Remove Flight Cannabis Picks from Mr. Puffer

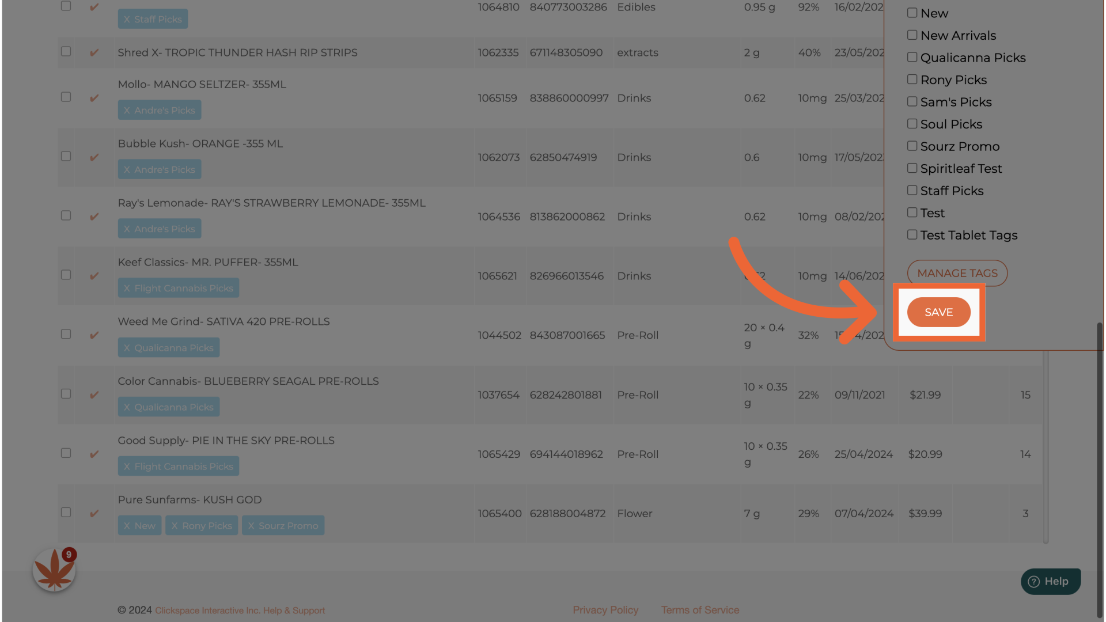[127, 288]
